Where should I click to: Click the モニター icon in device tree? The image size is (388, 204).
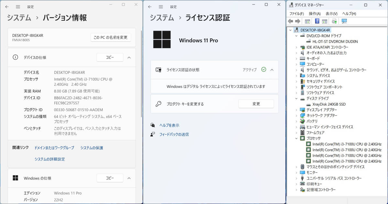[302, 172]
